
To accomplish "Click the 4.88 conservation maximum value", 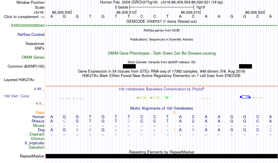I will 37,89.
